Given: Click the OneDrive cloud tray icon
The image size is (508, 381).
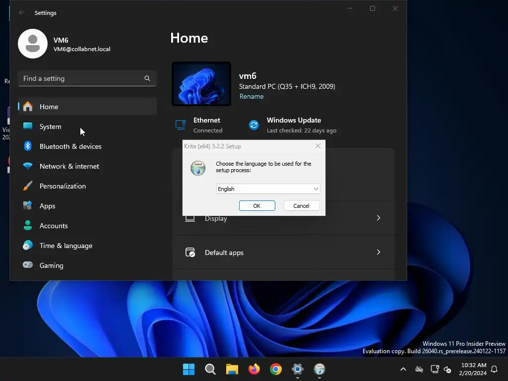Looking at the screenshot, I should [419, 369].
